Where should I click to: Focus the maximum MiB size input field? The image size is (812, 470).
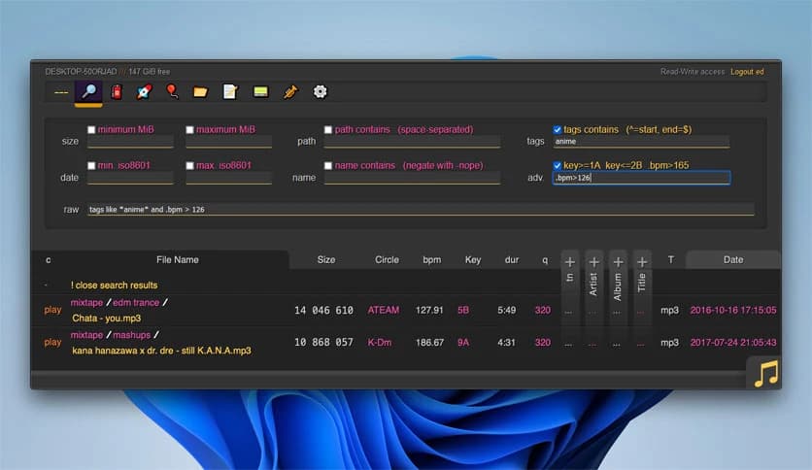(229, 142)
